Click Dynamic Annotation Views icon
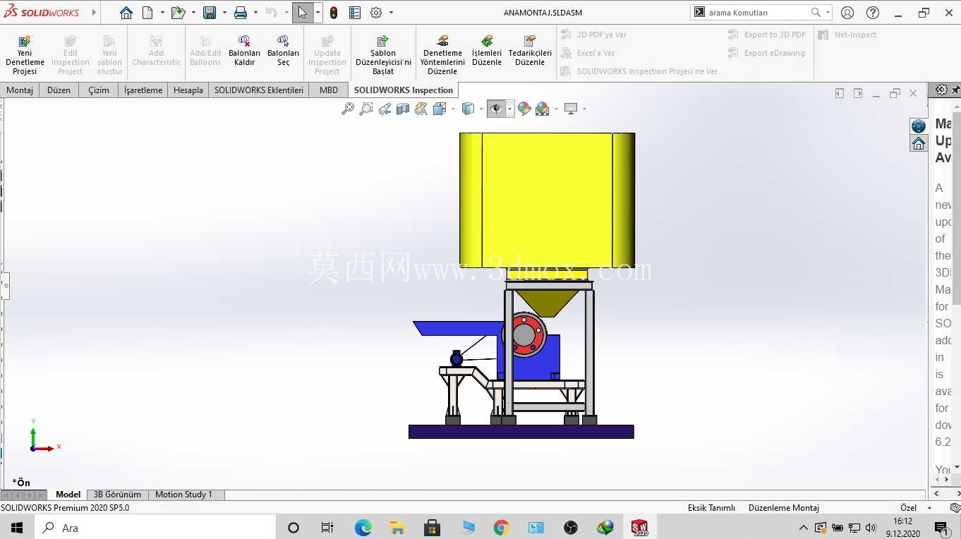The width and height of the screenshot is (961, 539). (x=421, y=109)
